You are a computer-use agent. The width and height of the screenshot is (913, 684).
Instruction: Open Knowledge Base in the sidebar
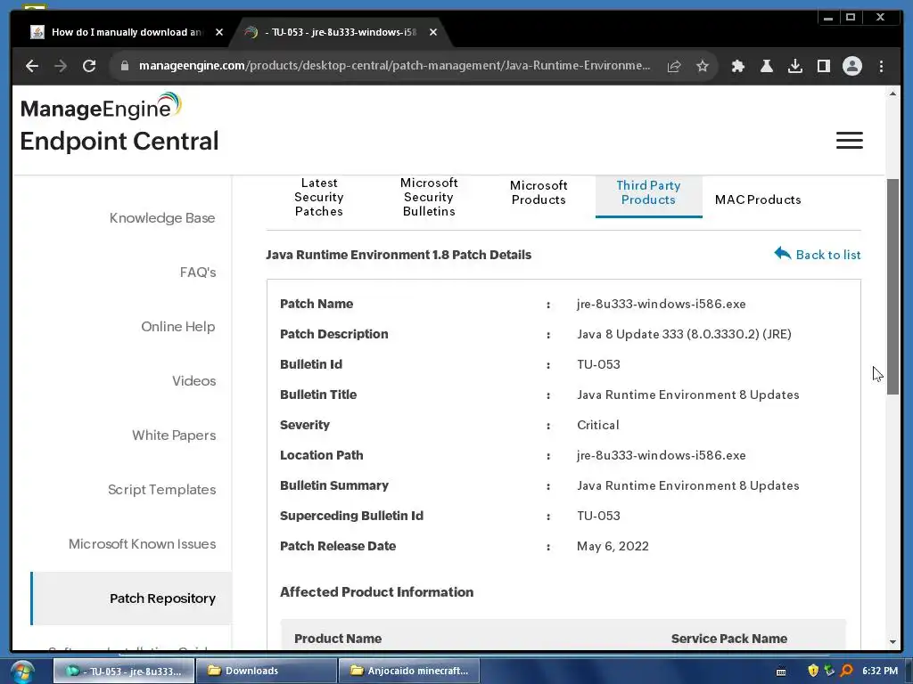point(162,217)
